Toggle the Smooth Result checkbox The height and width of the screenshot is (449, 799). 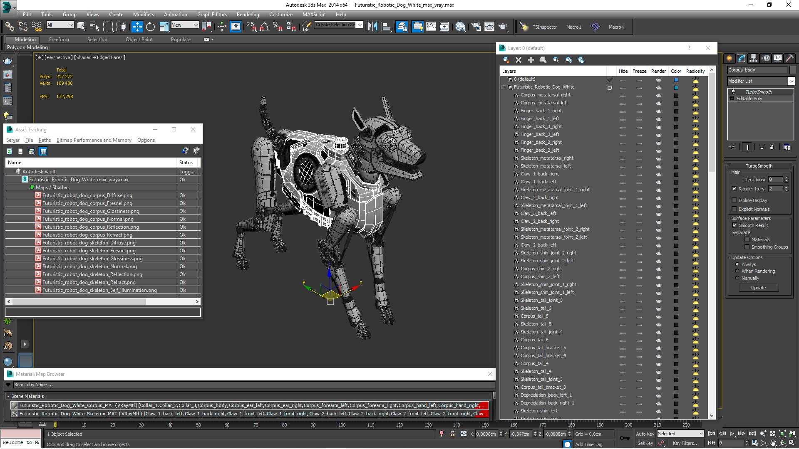[735, 225]
